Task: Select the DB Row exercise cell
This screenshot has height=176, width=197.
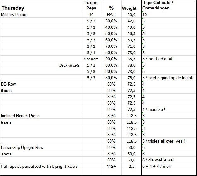Action: (9, 84)
